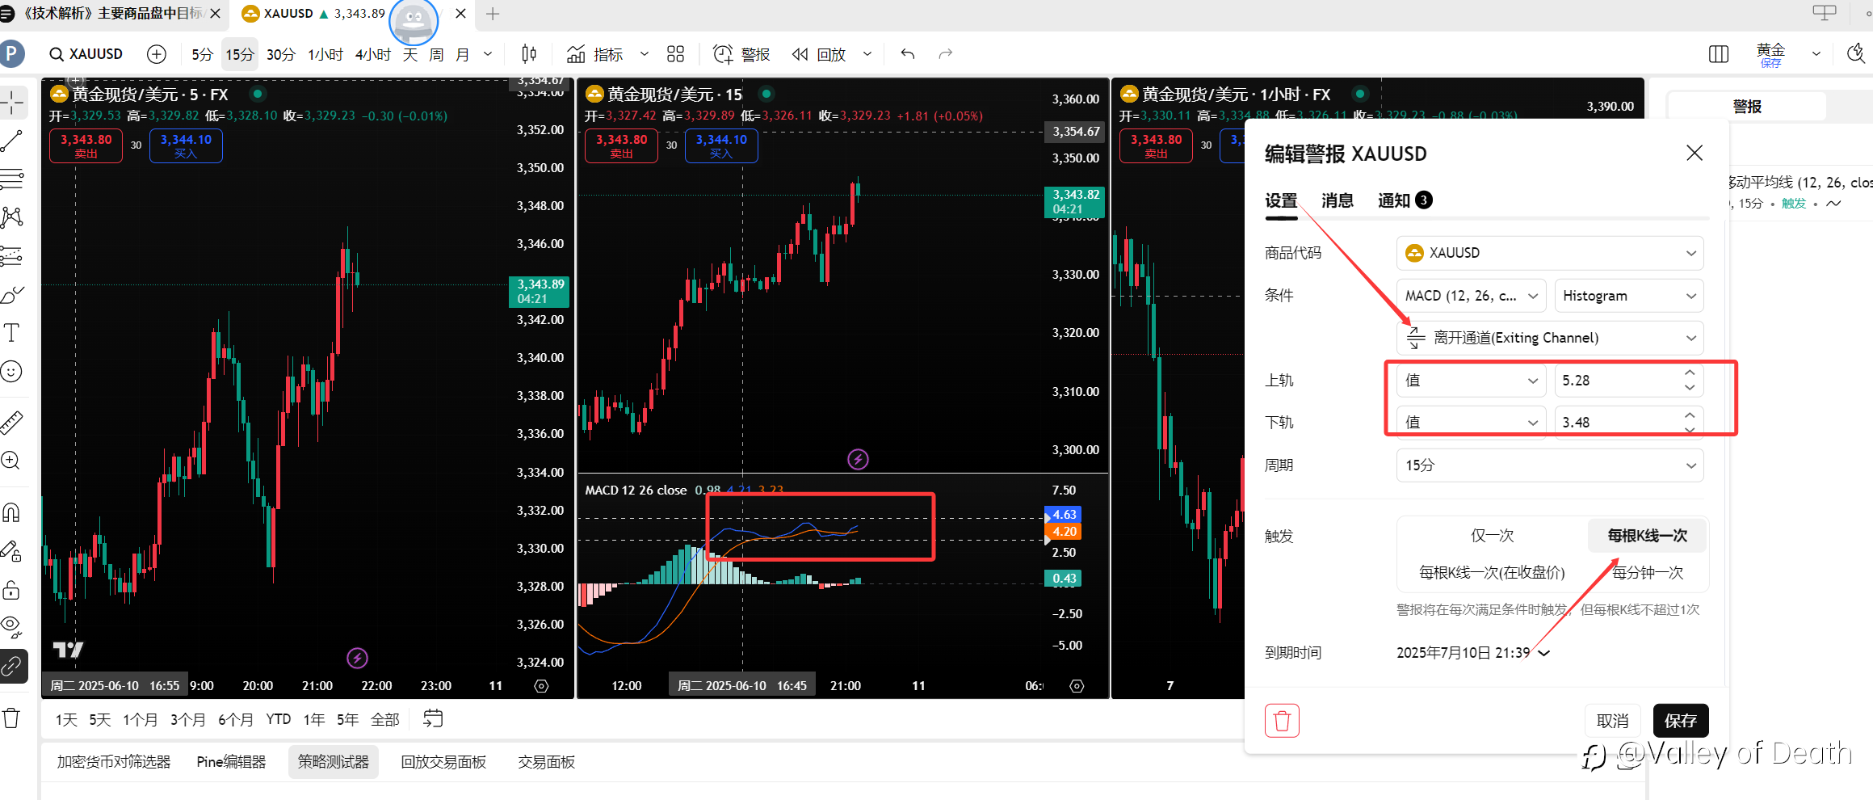
Task: Delete drawings with left toolbar trash icon
Action: pyautogui.click(x=12, y=717)
